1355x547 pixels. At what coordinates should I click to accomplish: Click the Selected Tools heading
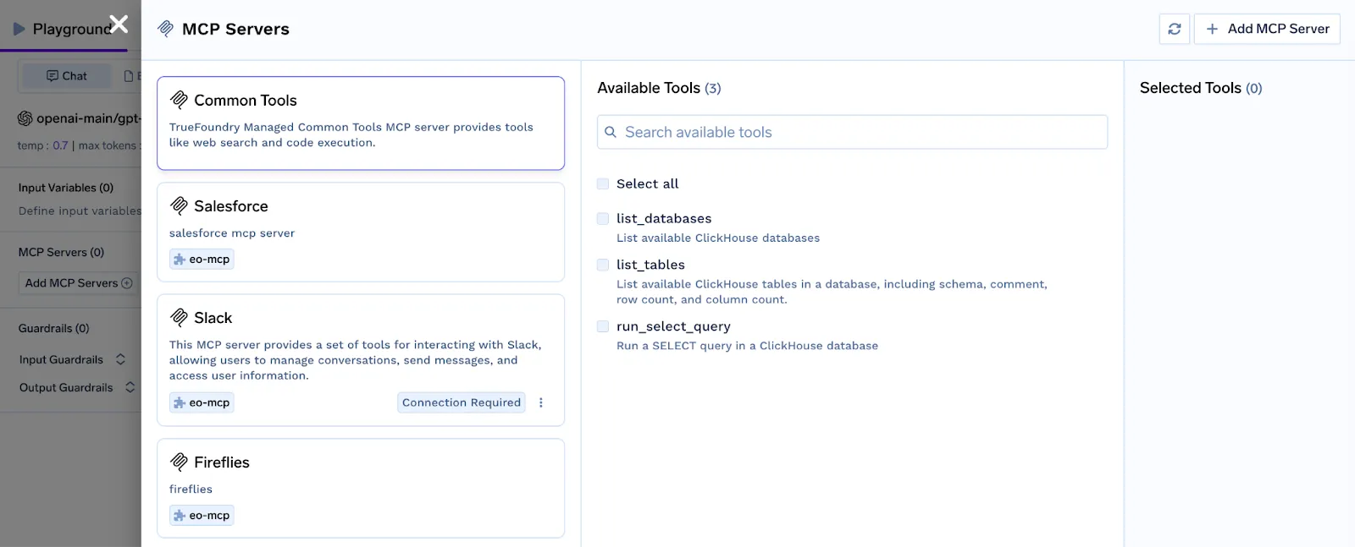(x=1201, y=88)
